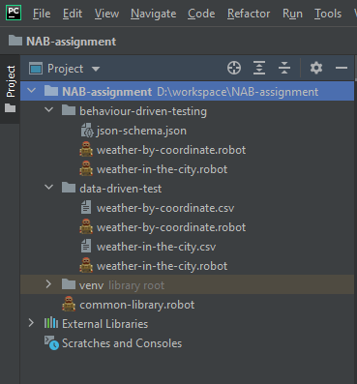This screenshot has height=384, width=357.
Task: Select json-schema.json file
Action: 141,131
